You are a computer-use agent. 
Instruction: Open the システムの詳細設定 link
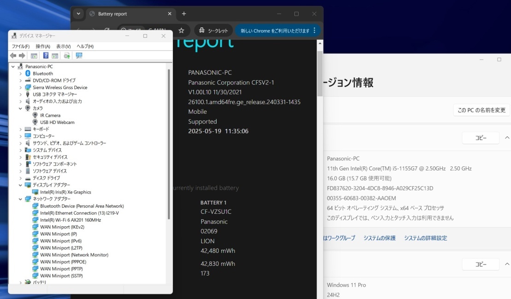coord(425,238)
